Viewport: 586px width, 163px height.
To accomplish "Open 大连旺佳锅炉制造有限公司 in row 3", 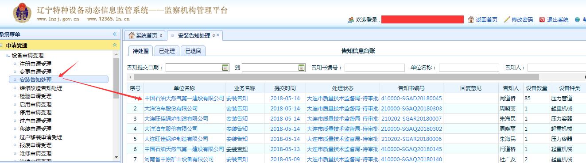I will [176, 118].
